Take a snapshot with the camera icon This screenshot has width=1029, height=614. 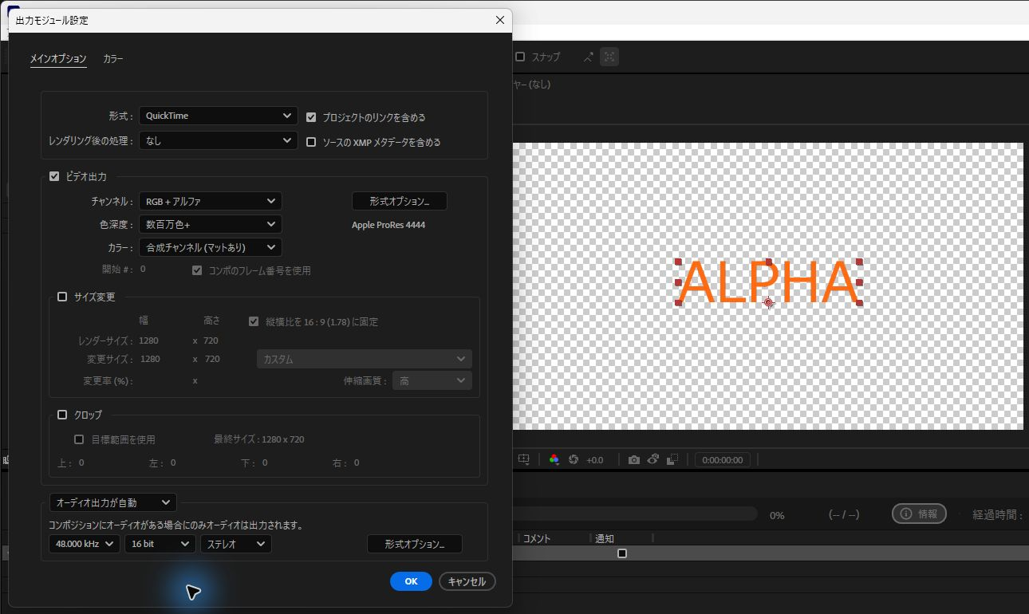633,460
